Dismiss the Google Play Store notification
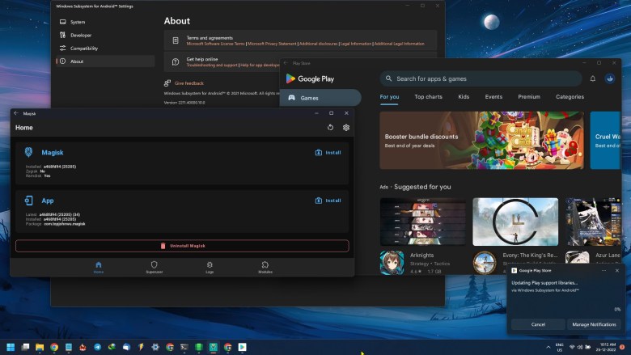 point(617,271)
